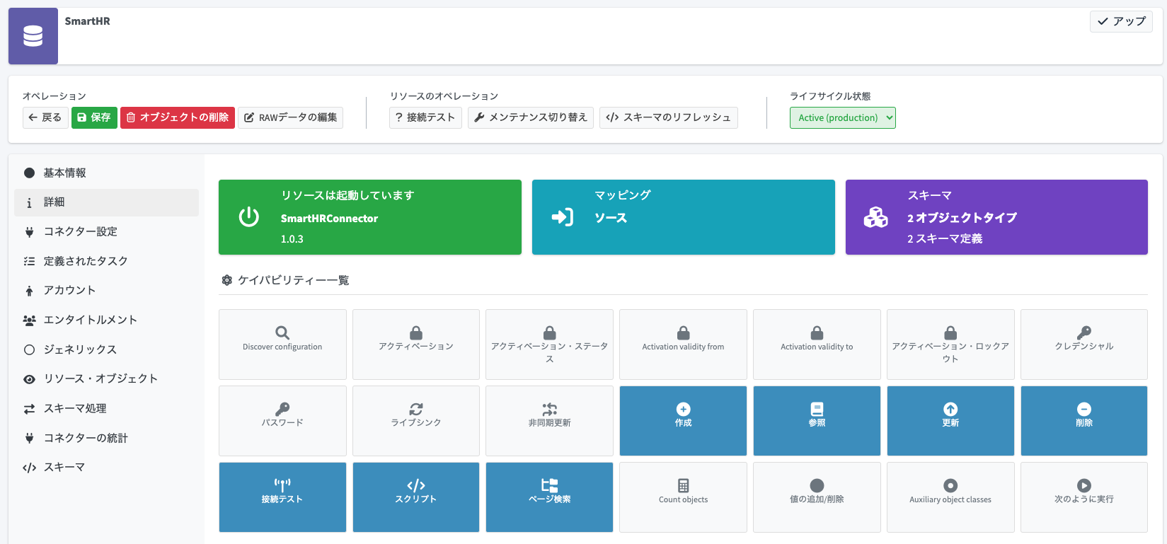Toggle the 更新 capability tile

[950, 421]
